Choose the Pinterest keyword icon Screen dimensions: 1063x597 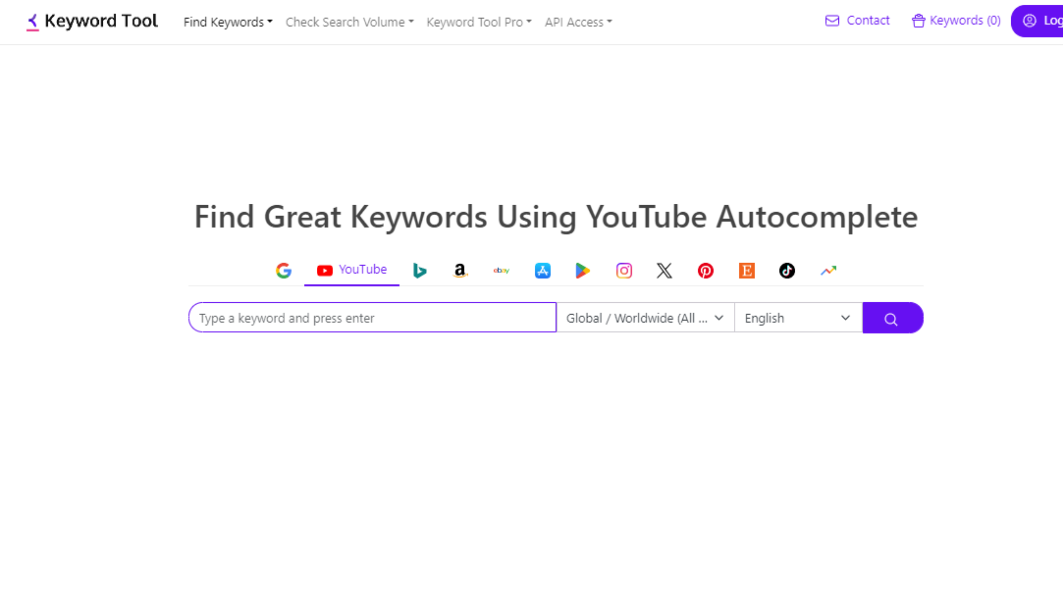[x=705, y=271]
